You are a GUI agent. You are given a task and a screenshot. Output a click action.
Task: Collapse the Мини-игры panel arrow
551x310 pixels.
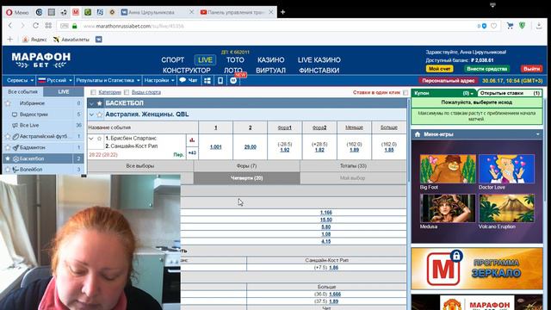pyautogui.click(x=537, y=134)
